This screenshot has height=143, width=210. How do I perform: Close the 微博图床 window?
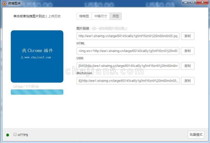(x=202, y=2)
